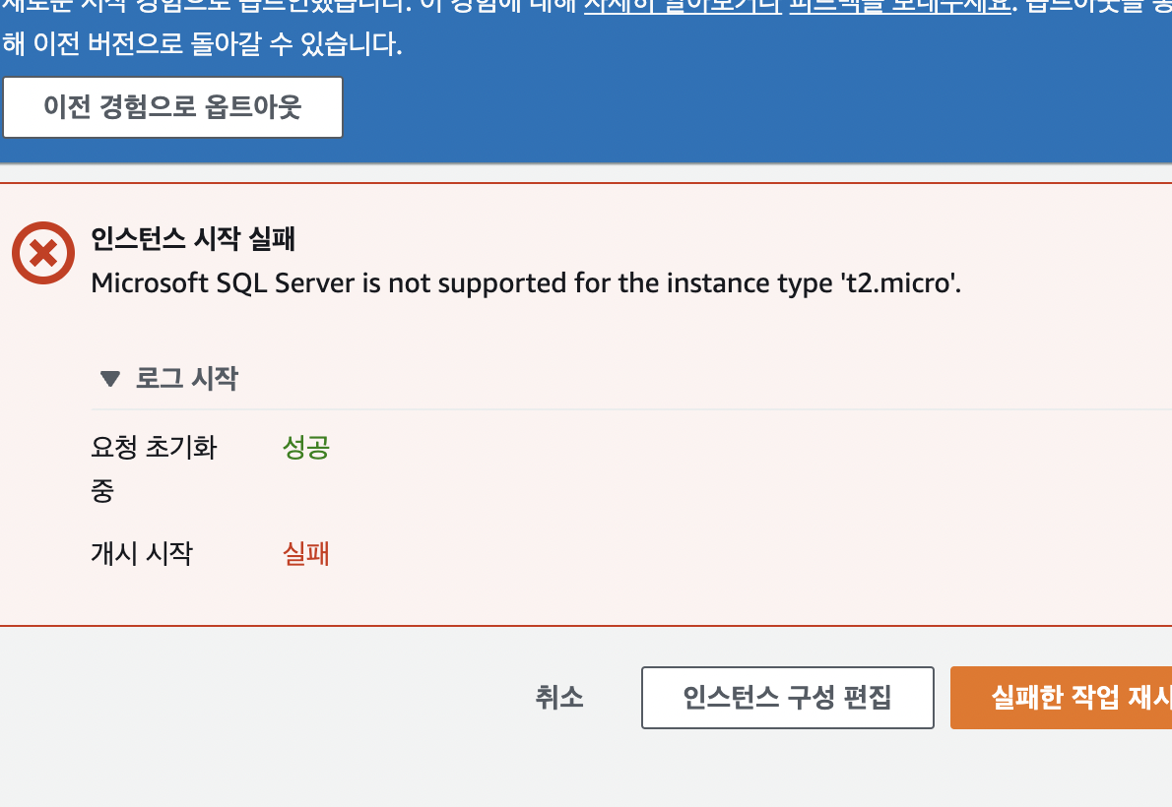1172x807 pixels.
Task: Click the opt-out button '이전 경험으로 옵트아웃'
Action: click(x=172, y=107)
